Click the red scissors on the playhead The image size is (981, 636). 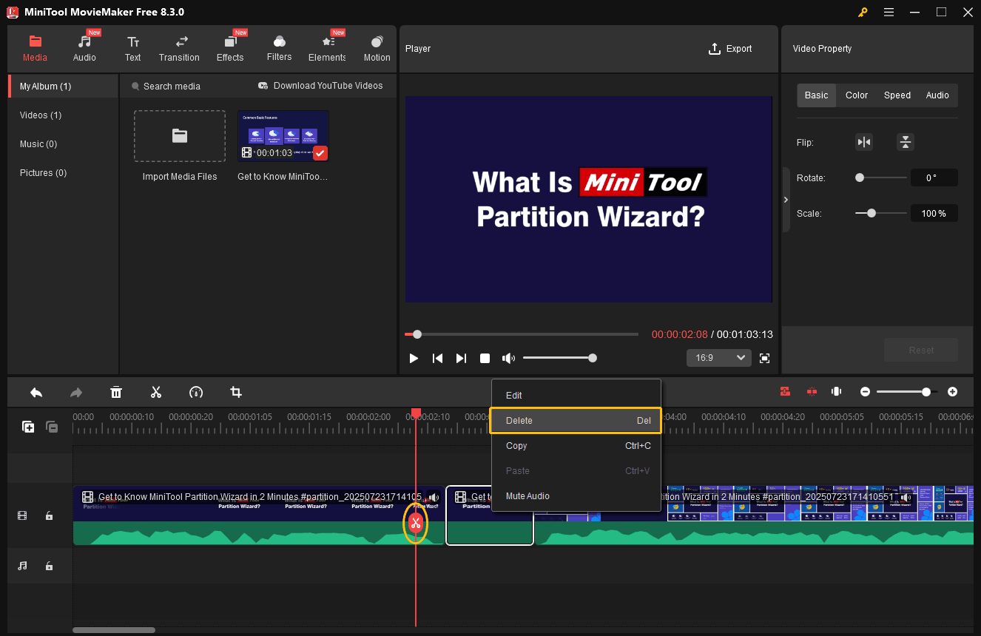click(x=416, y=524)
